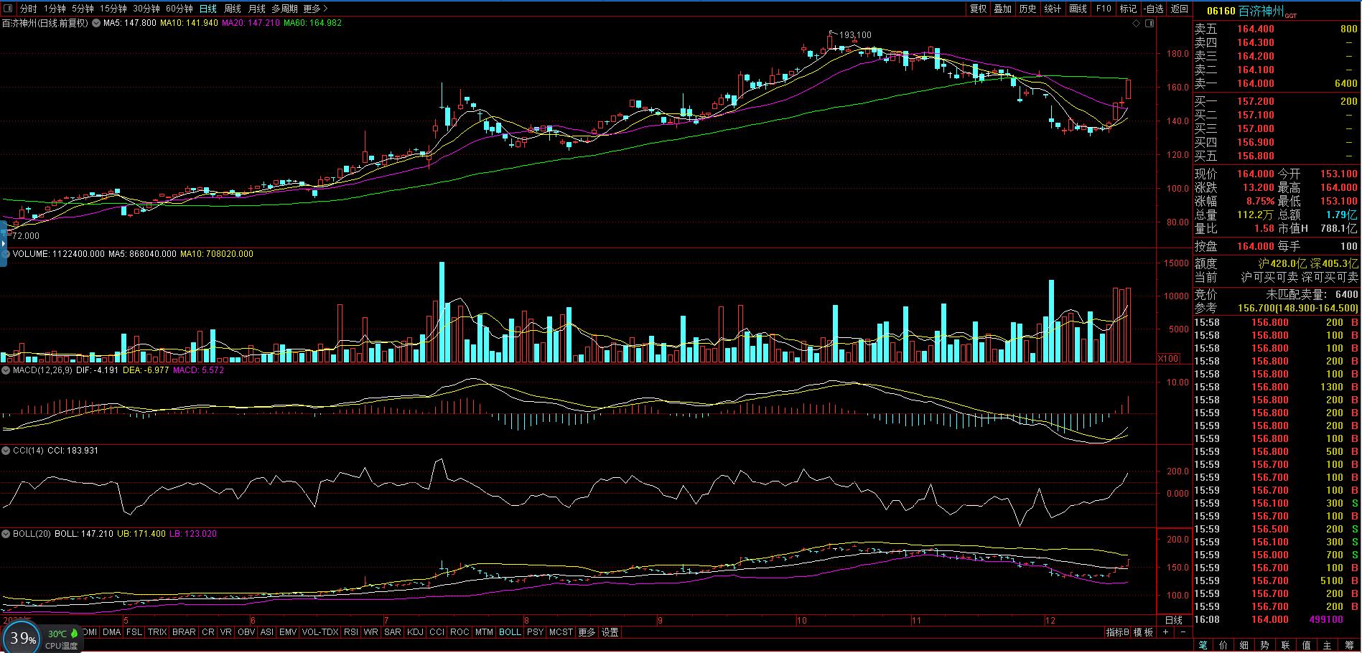Select the ROC indicator

click(x=460, y=632)
